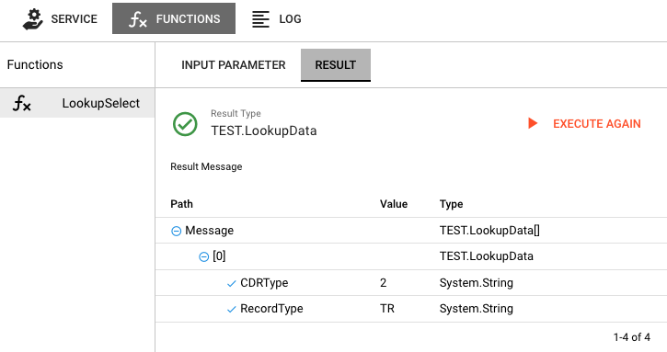667x352 pixels.
Task: Click the TEST.LookupData[] type cell
Action: click(489, 231)
